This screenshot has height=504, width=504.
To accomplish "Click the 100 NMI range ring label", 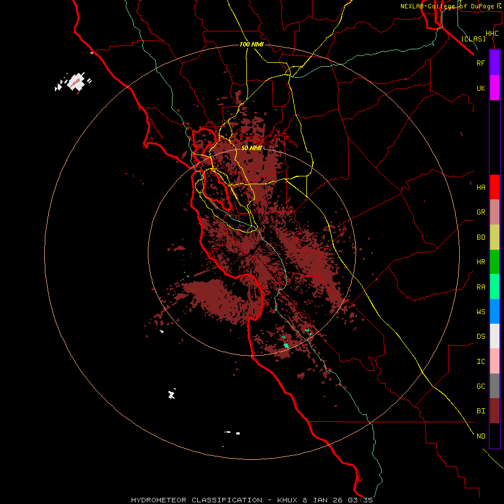I will coord(251,44).
